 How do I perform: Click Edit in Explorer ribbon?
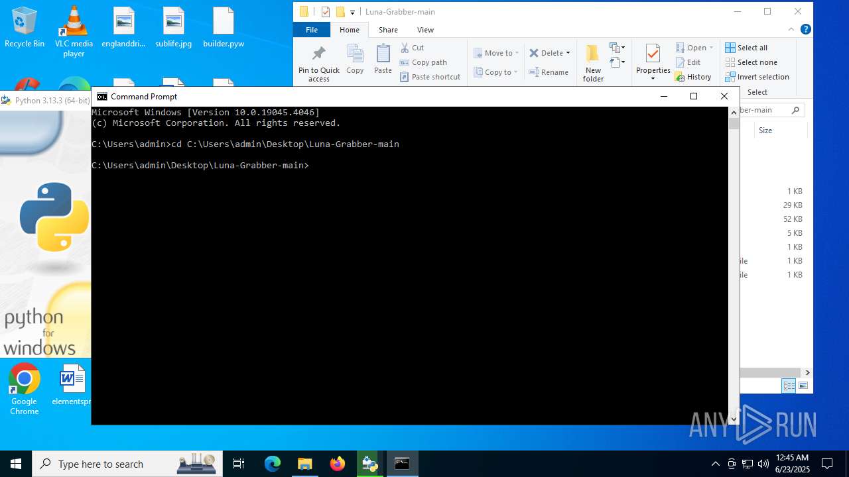(x=688, y=62)
